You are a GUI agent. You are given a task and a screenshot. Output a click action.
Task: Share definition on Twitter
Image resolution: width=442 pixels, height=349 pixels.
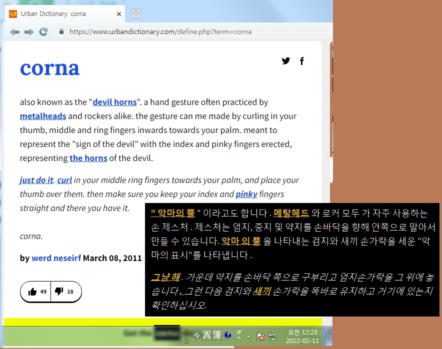click(x=286, y=60)
